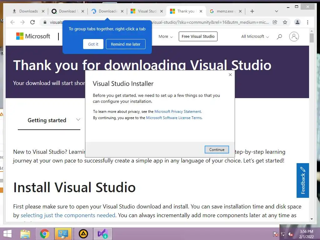Expand the More navigation menu
The width and height of the screenshot is (320, 240).
coord(166,37)
